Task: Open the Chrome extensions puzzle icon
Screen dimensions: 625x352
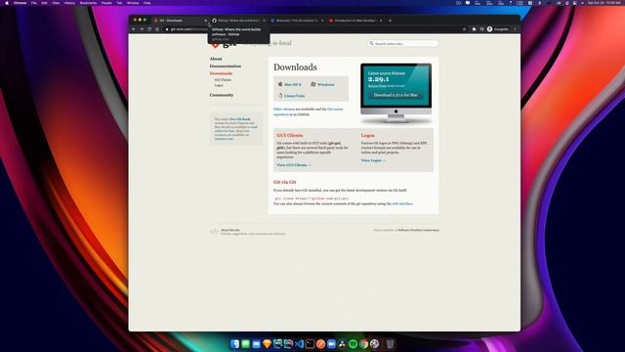Action: coord(474,29)
